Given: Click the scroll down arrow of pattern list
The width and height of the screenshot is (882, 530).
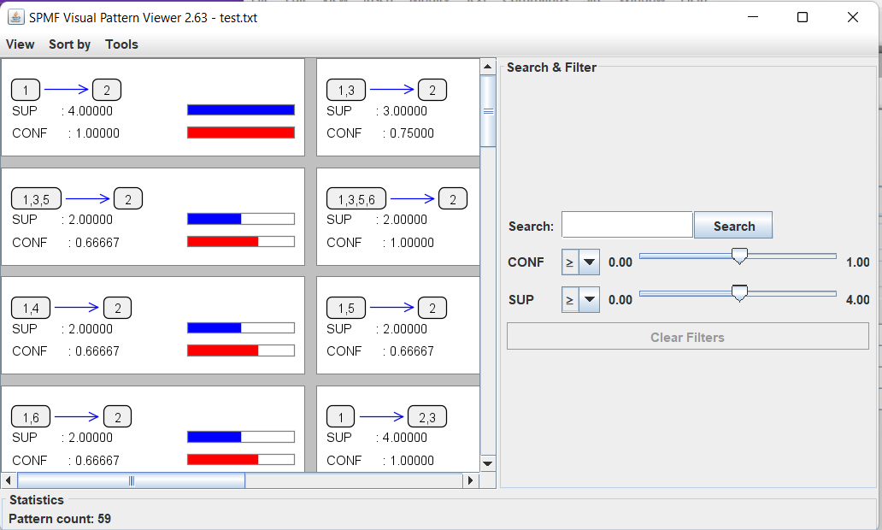Looking at the screenshot, I should (x=488, y=462).
